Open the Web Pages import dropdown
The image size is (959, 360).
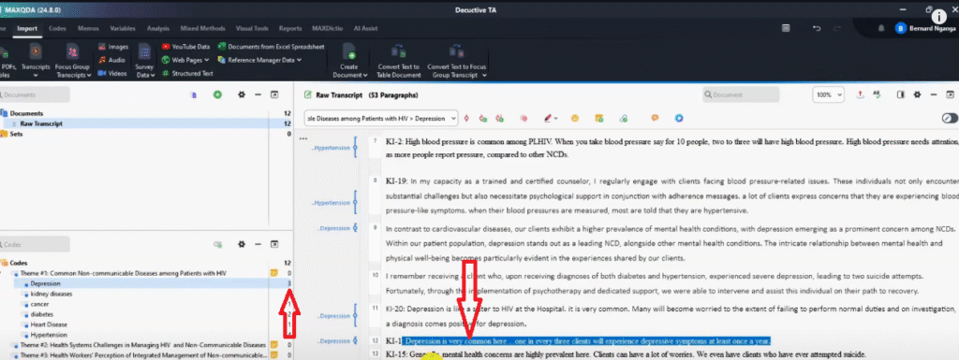point(186,60)
